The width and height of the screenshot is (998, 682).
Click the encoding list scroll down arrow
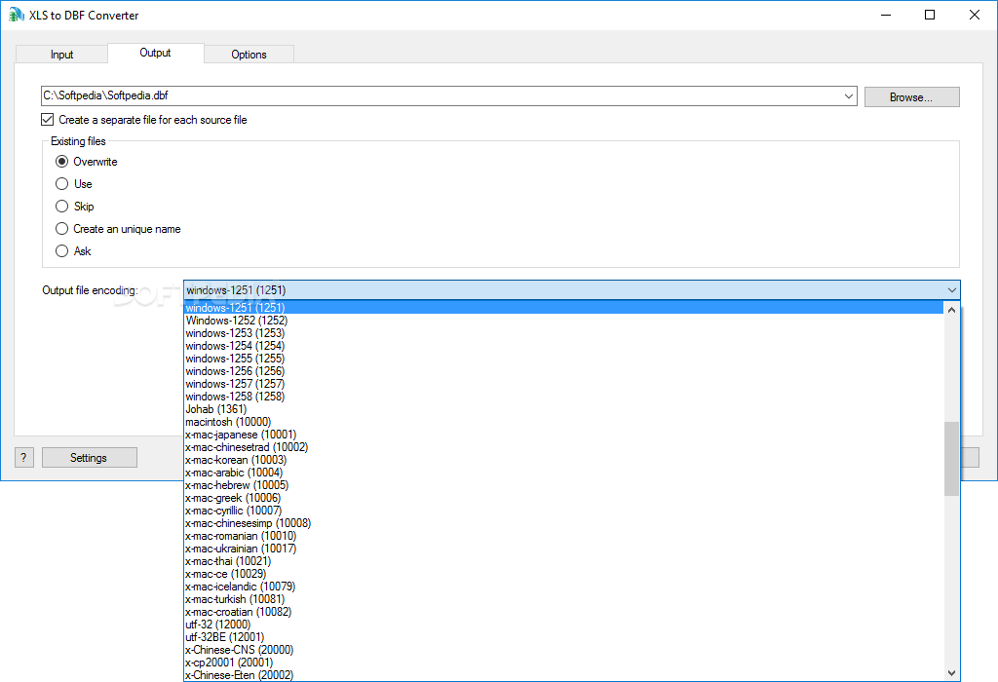951,673
